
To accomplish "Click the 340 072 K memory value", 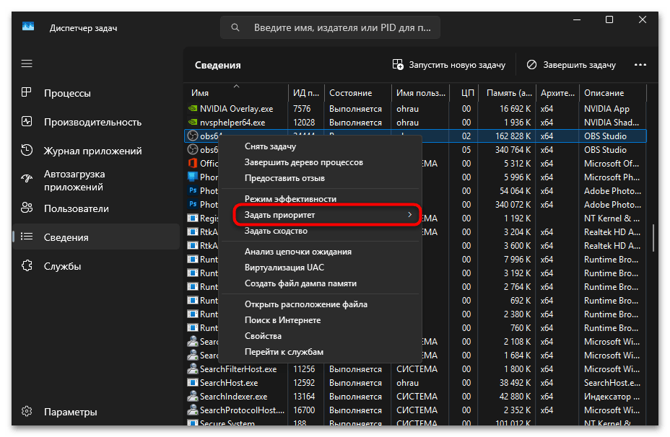I will point(513,204).
